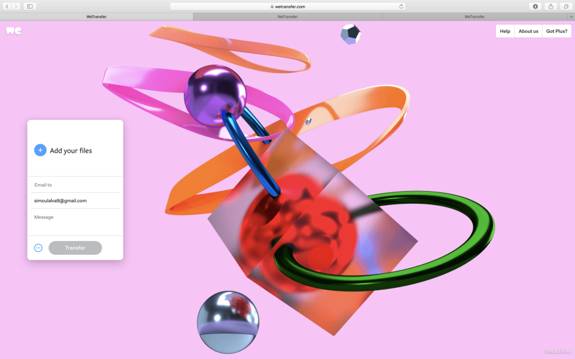
Task: Switch to the middle WeTransfer tab
Action: coord(287,16)
